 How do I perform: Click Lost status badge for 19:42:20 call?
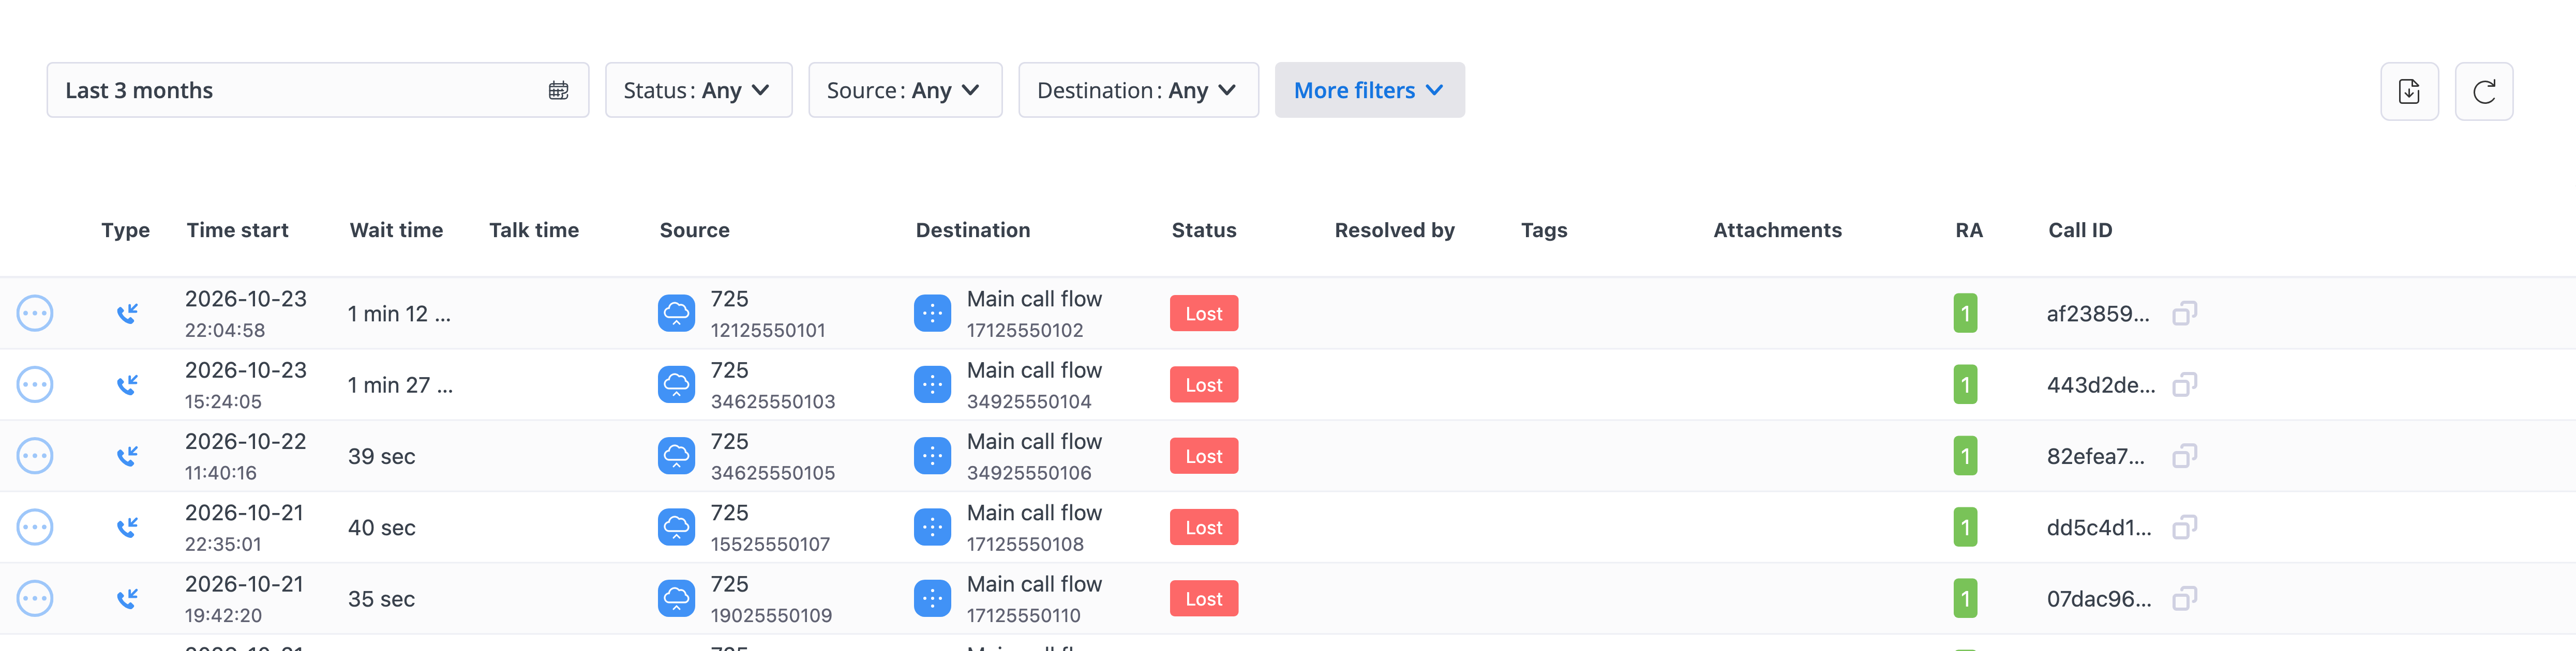point(1204,599)
